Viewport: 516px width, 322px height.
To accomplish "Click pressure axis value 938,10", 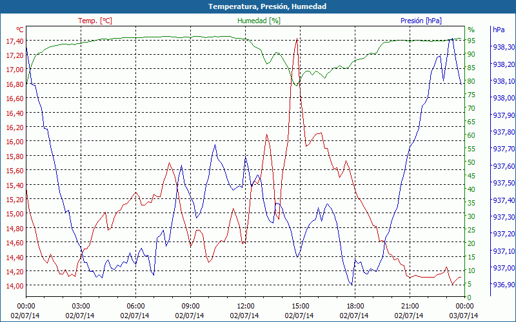I will [503, 81].
